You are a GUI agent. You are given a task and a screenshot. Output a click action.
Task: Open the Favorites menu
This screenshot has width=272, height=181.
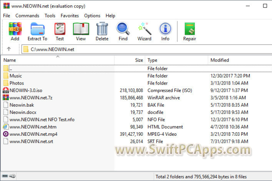tap(70, 15)
